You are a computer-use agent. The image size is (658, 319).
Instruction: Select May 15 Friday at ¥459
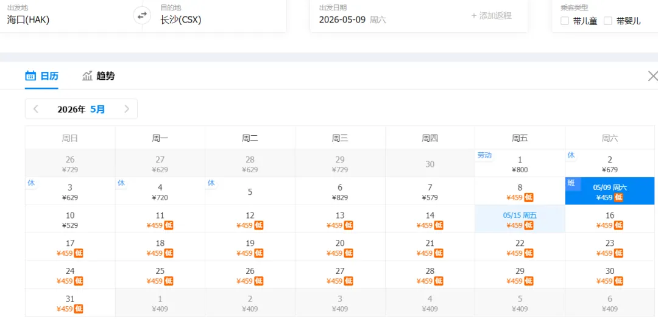pos(520,220)
